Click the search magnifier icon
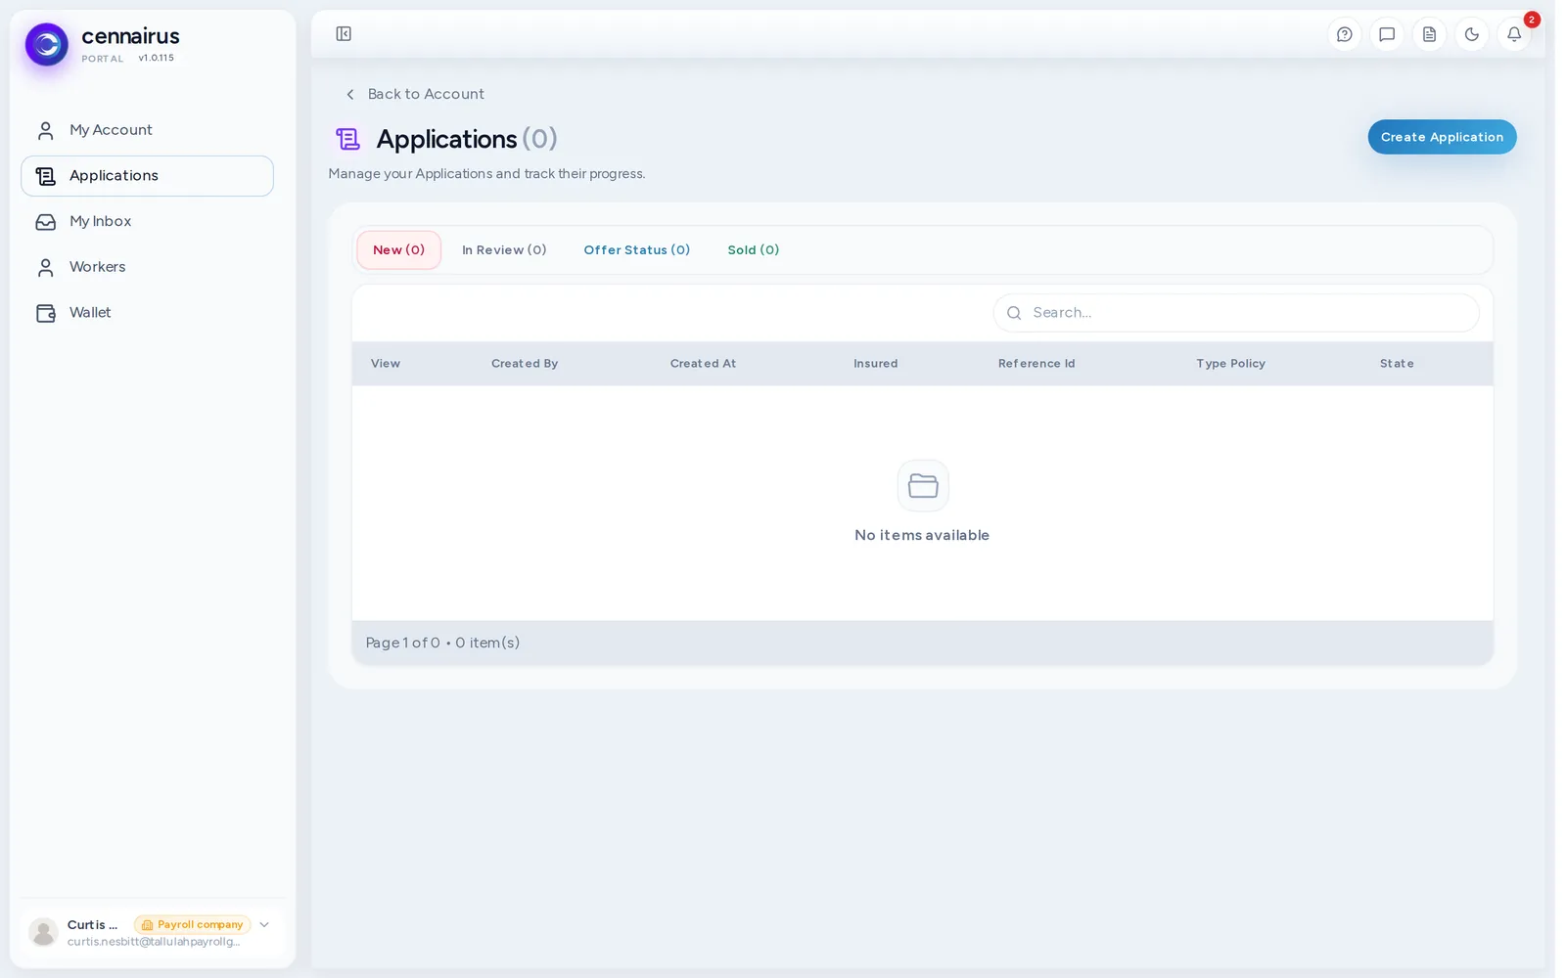This screenshot has width=1566, height=978. [1014, 313]
